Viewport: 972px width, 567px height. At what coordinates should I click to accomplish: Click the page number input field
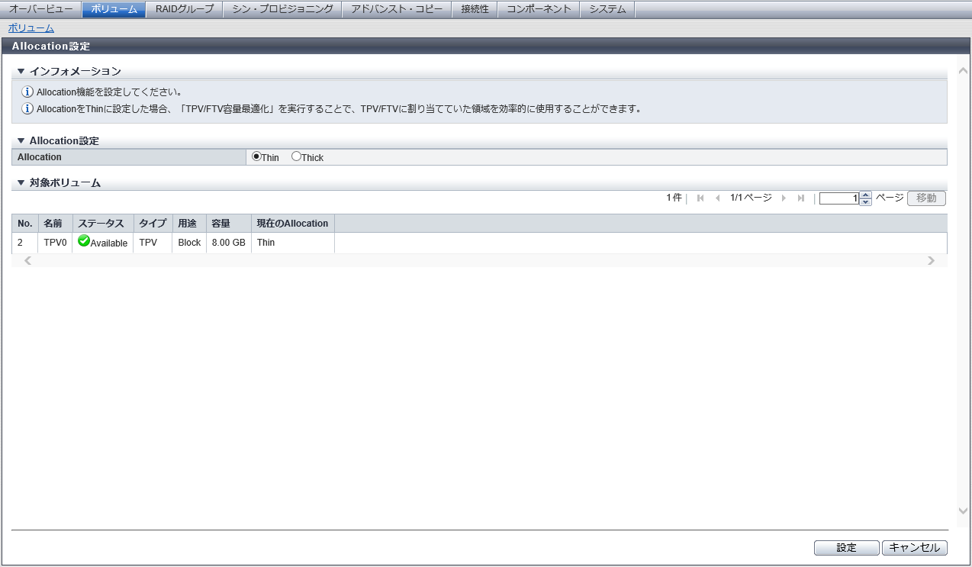pyautogui.click(x=838, y=198)
